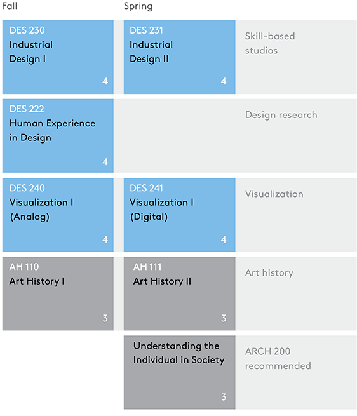
Task: Select the DES 230 Industrial Design I block
Action: tap(58, 57)
